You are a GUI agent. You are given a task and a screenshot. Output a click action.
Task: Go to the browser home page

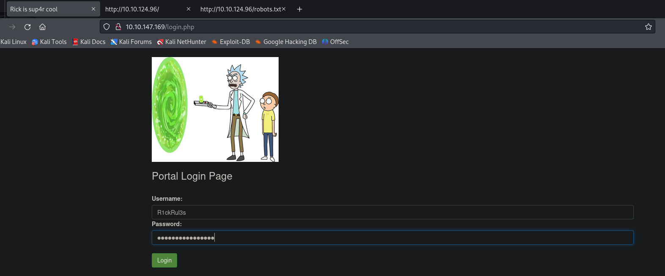point(42,27)
